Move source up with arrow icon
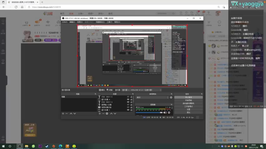Viewport: 266px width, 149px height. pos(111,114)
